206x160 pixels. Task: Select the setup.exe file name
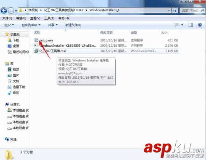[x=46, y=40]
